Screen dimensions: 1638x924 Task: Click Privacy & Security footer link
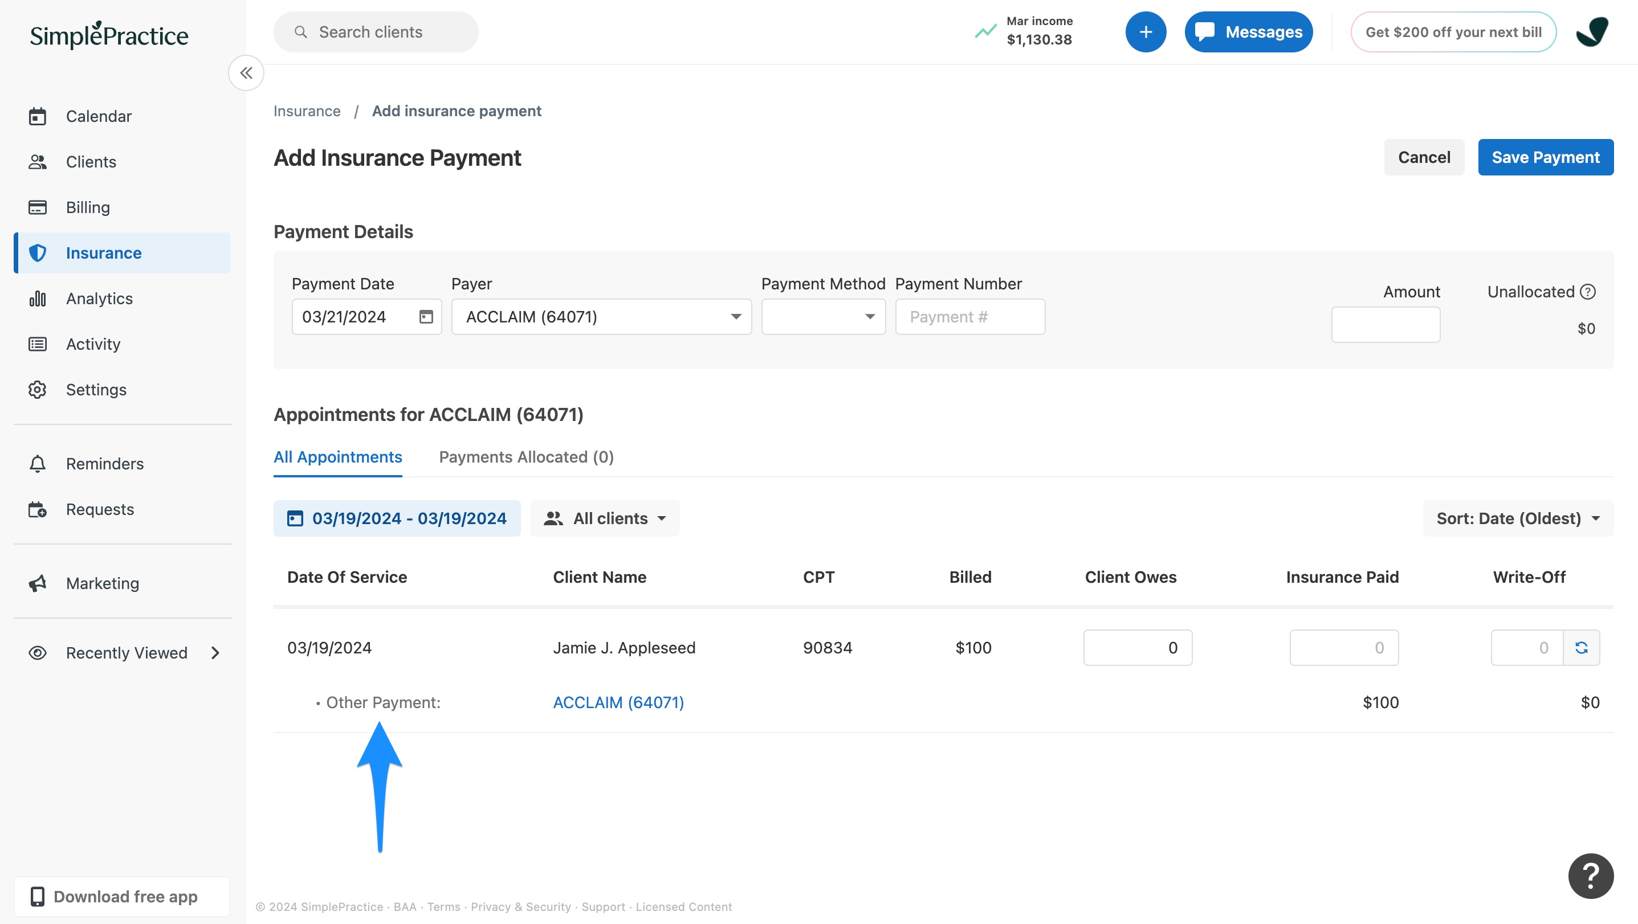[520, 907]
